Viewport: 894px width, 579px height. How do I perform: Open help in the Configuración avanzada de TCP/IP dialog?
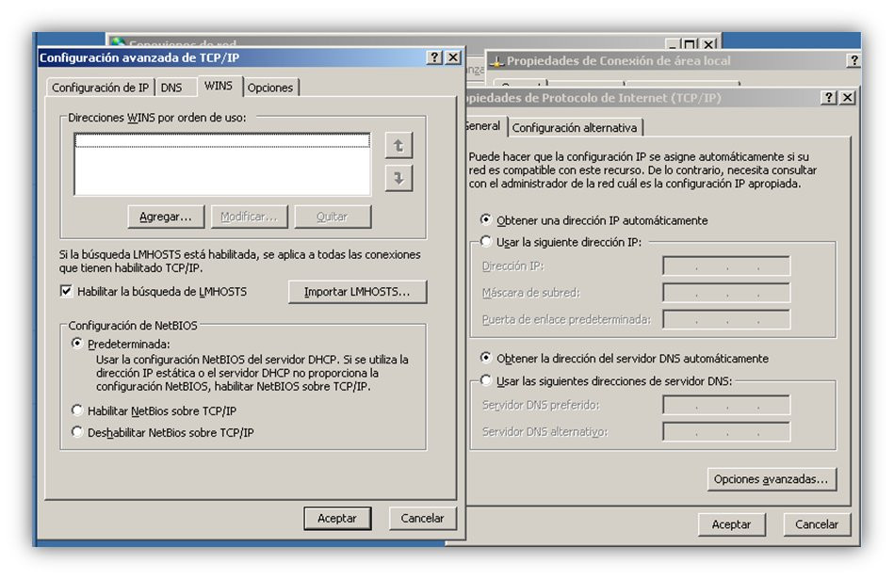pyautogui.click(x=434, y=57)
